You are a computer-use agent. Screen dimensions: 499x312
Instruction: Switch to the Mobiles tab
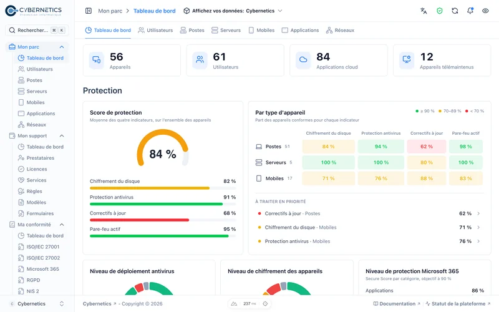(x=261, y=30)
